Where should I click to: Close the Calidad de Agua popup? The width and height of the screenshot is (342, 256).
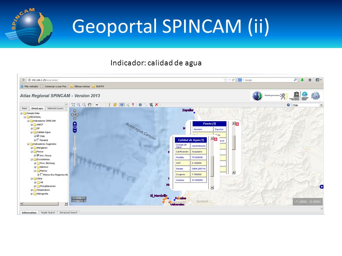point(216,139)
